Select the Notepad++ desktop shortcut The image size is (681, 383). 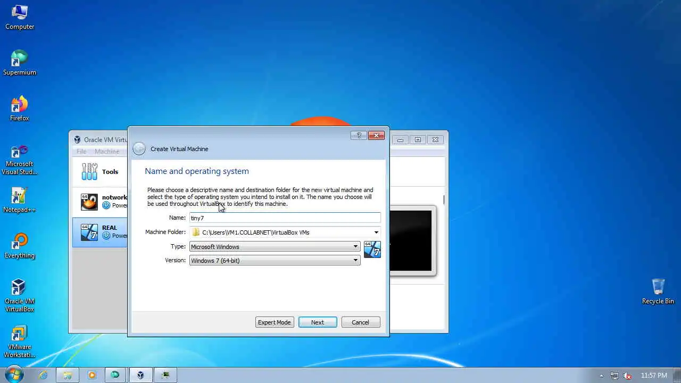(20, 200)
